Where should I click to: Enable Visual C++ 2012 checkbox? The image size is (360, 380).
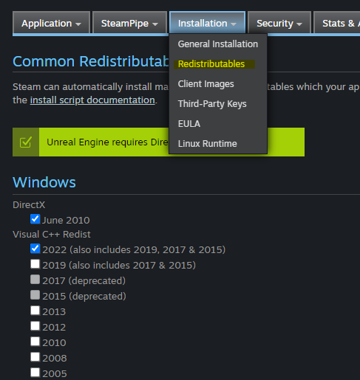coord(35,326)
